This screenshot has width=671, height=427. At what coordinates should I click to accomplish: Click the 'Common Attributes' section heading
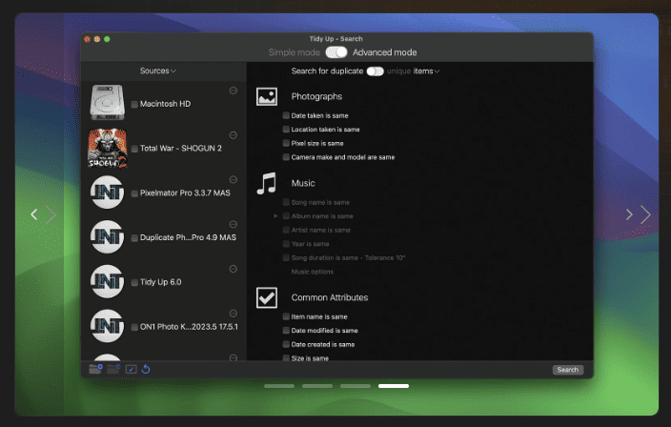pos(330,297)
